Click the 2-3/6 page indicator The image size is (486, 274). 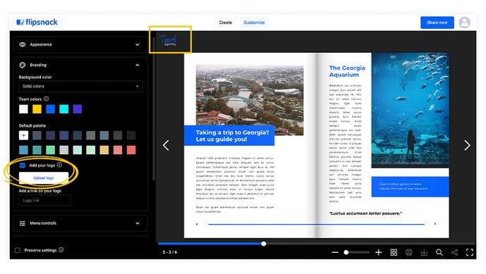click(x=170, y=252)
